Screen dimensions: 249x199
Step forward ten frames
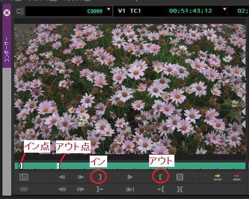tap(80, 189)
